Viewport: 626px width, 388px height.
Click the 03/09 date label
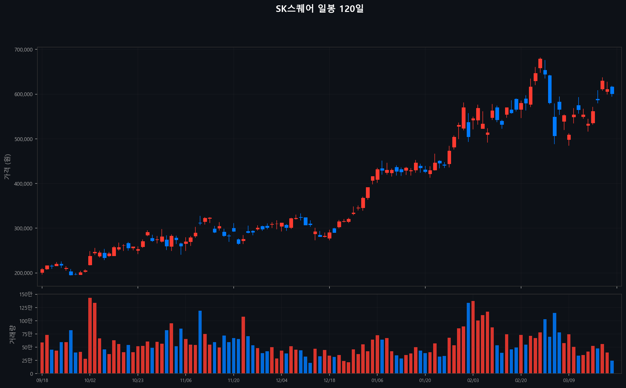pyautogui.click(x=569, y=380)
